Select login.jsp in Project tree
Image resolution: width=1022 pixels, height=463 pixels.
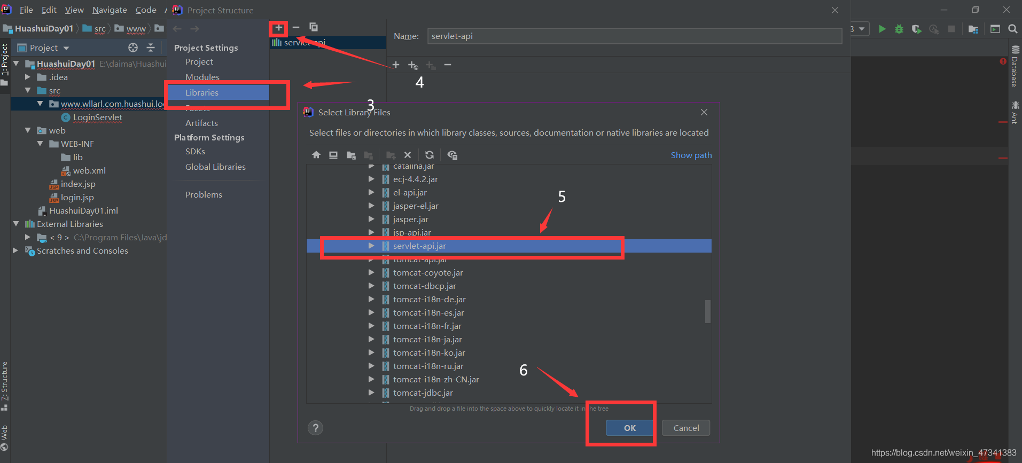(77, 197)
